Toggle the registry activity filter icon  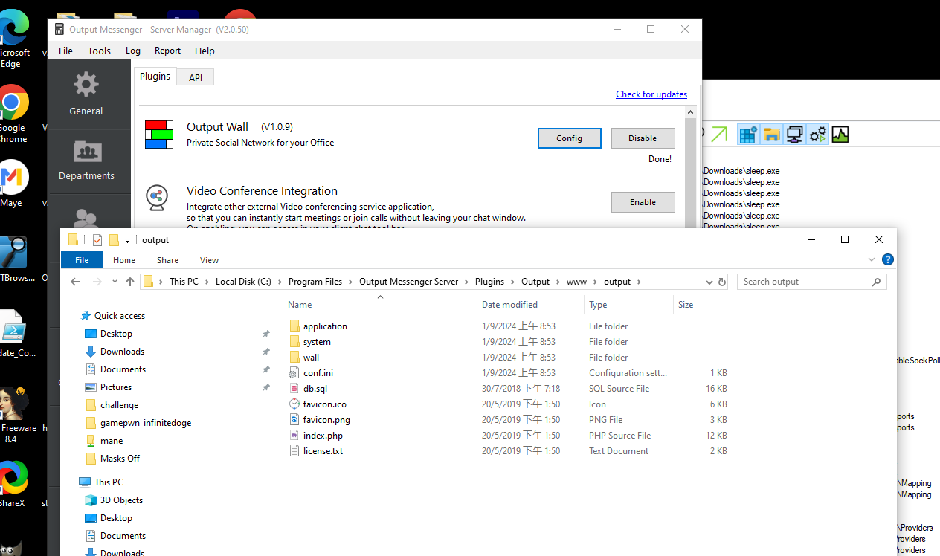tap(747, 135)
